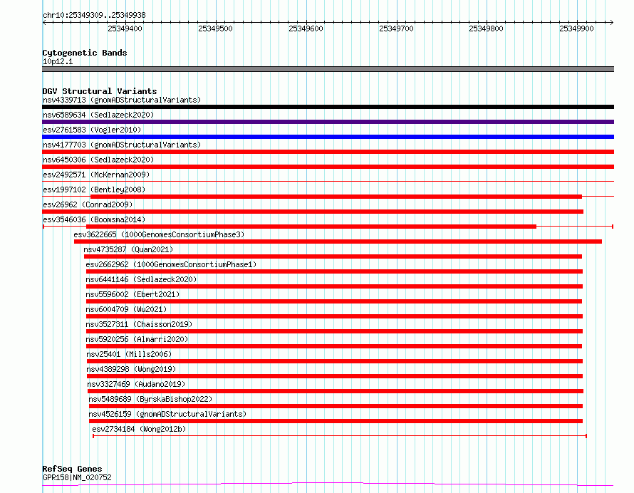Click the esv2734184 Wong2012b thin line feature
This screenshot has height=493, width=634.
point(340,436)
